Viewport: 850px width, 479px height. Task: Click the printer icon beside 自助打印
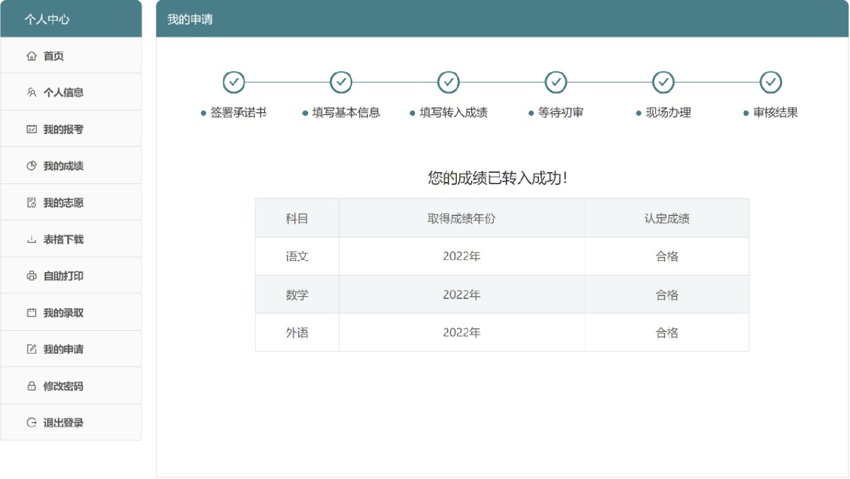coord(31,276)
